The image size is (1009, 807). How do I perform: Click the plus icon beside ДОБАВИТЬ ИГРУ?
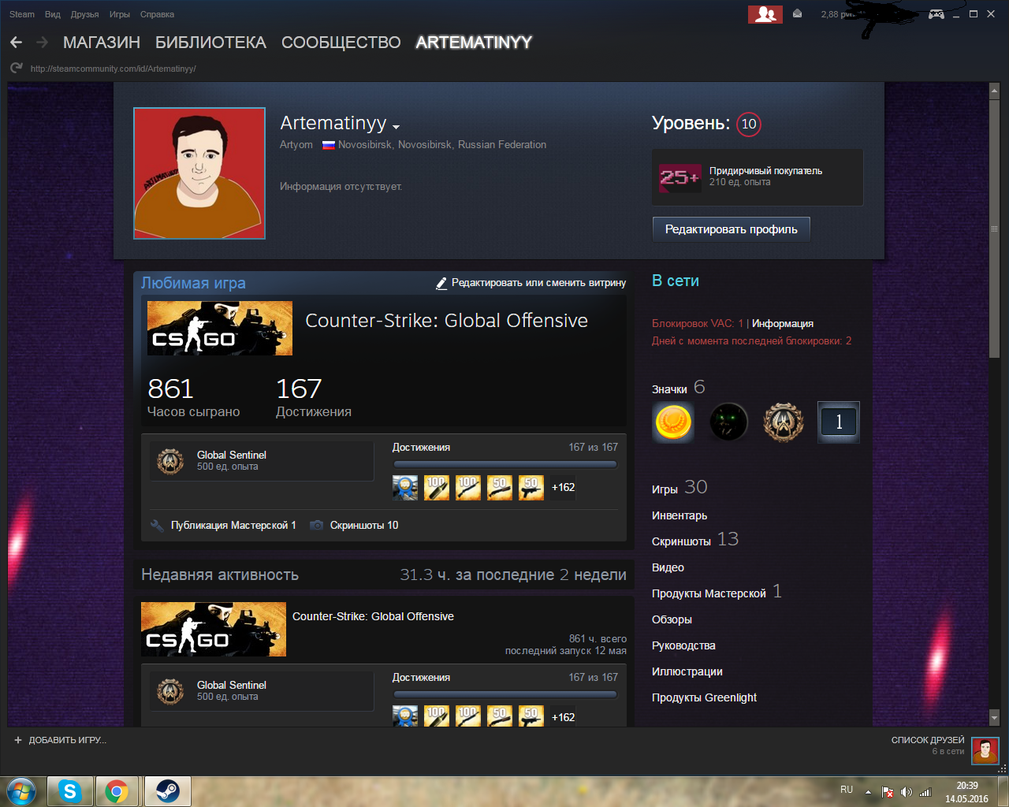pos(18,740)
